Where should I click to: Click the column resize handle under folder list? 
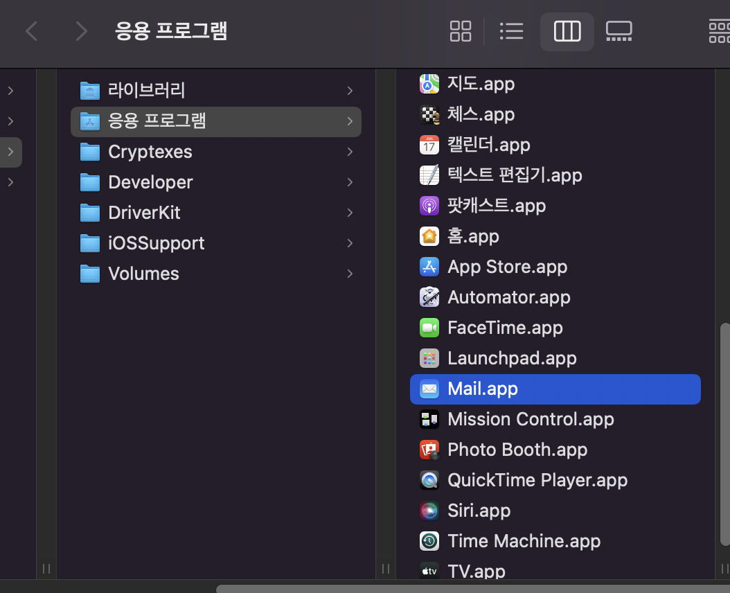coord(386,568)
